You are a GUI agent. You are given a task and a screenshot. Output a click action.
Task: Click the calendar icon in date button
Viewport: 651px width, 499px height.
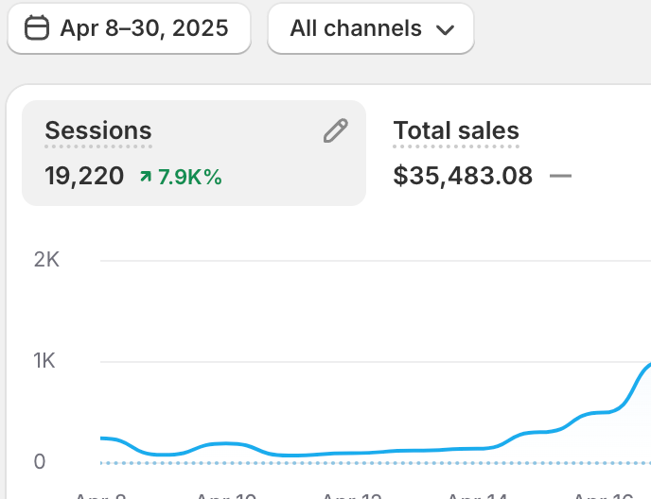(x=37, y=27)
